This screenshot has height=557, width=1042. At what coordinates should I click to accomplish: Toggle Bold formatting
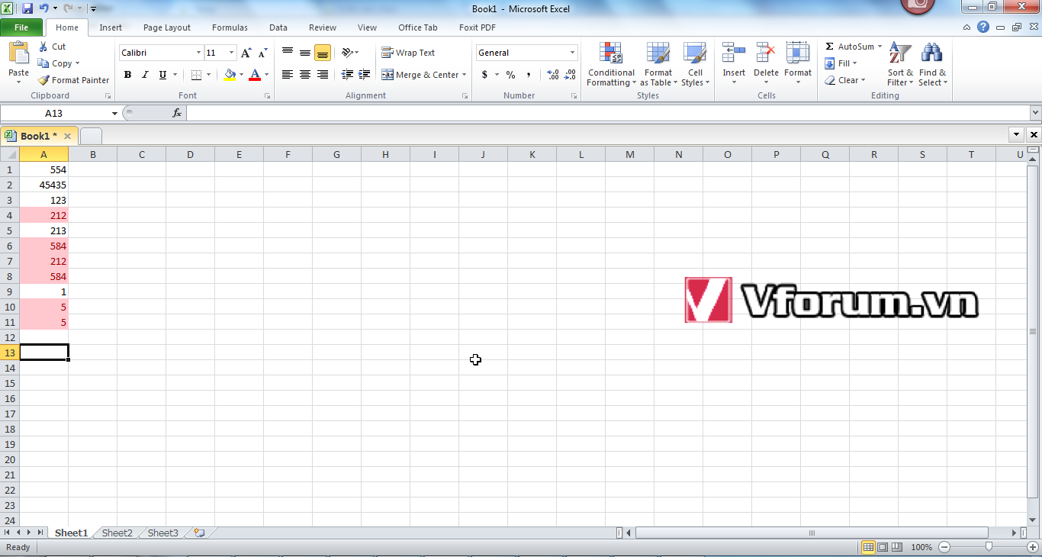click(127, 75)
